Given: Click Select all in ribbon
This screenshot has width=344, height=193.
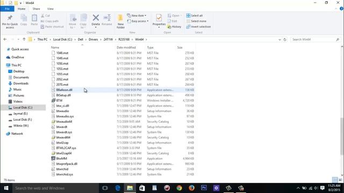Looking at the screenshot, I should 195,16.
